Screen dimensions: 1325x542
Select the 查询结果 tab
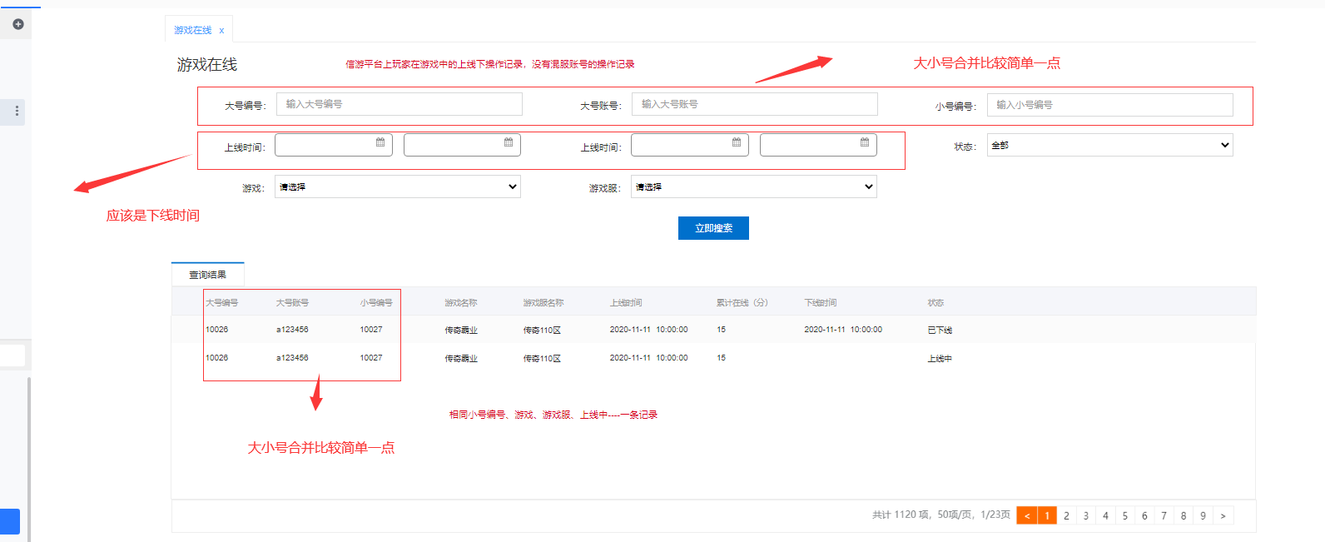tap(207, 274)
